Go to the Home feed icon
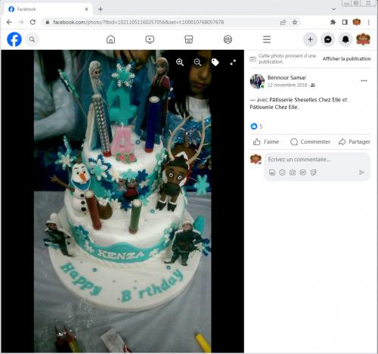Image resolution: width=378 pixels, height=354 pixels. (110, 39)
